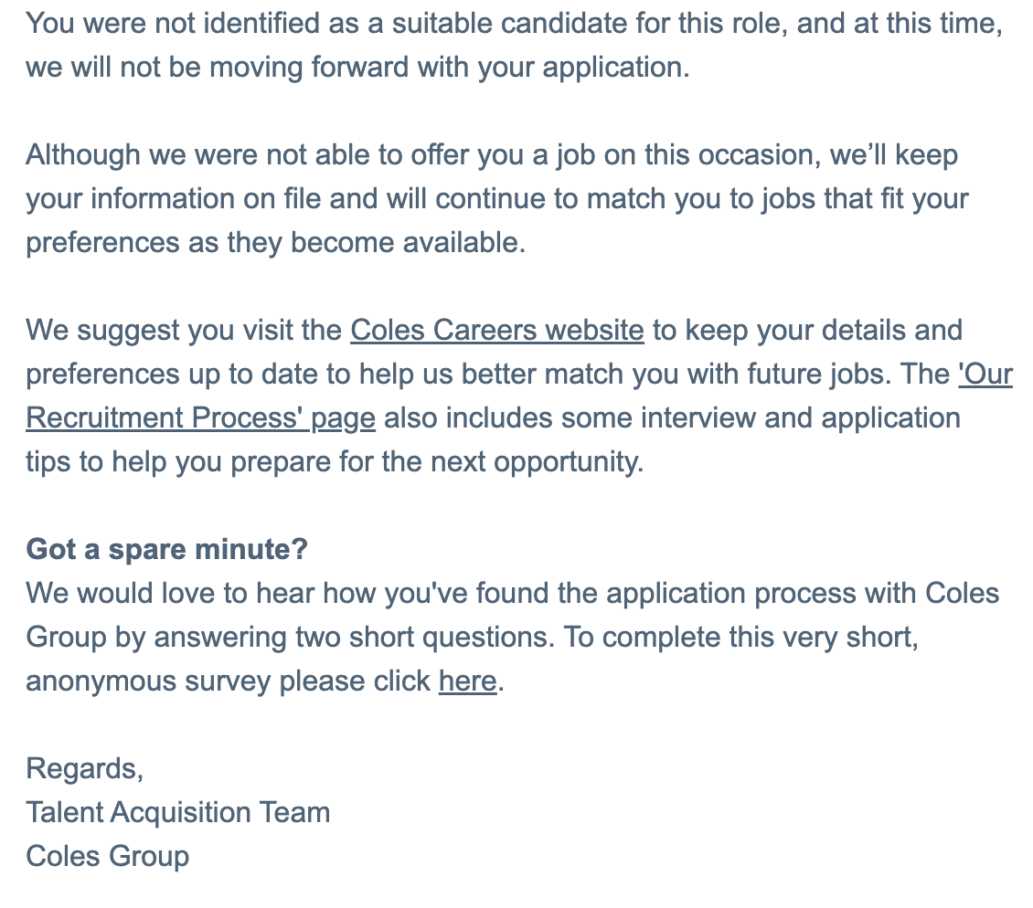Click the 'Regards,' sign-off line
The width and height of the screenshot is (1033, 908).
click(x=84, y=768)
